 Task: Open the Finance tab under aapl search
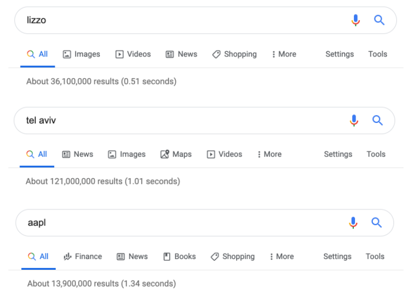pyautogui.click(x=83, y=256)
